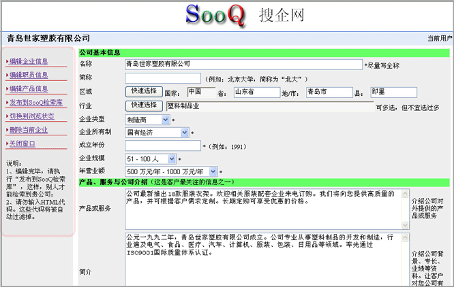Open the 编辑产品信息 link
This screenshot has height=287, width=454.
coord(29,88)
